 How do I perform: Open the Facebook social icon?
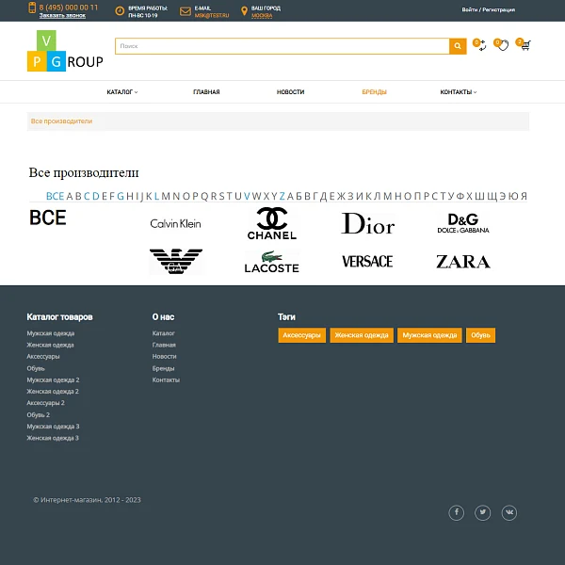[456, 512]
